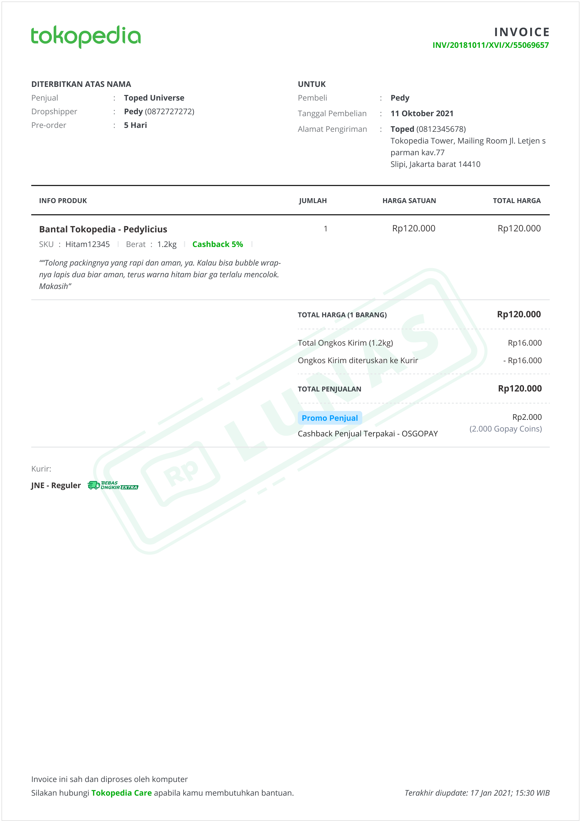This screenshot has width=581, height=822.
Task: Select the Terakhir diupdate timestamp
Action: click(477, 793)
